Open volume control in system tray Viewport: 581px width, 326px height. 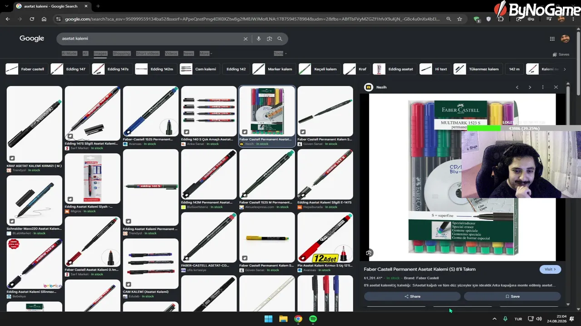pos(539,319)
